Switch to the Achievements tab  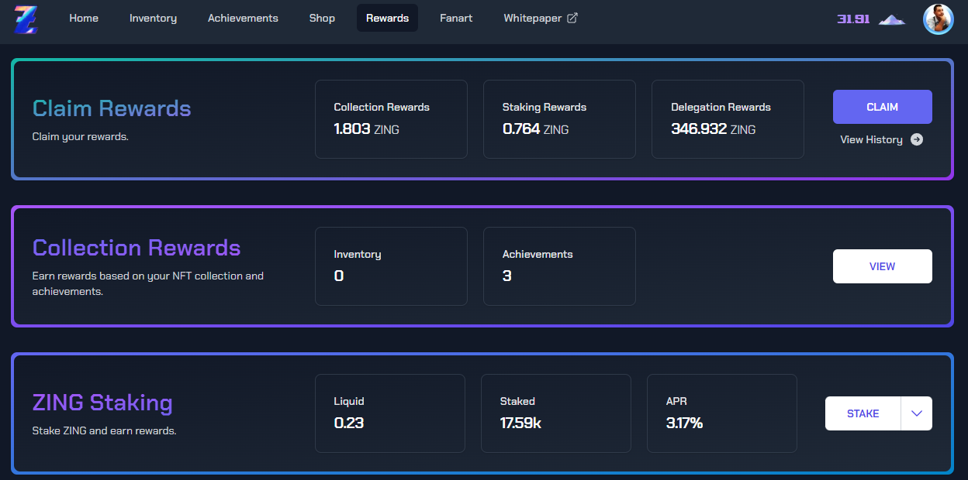coord(243,18)
